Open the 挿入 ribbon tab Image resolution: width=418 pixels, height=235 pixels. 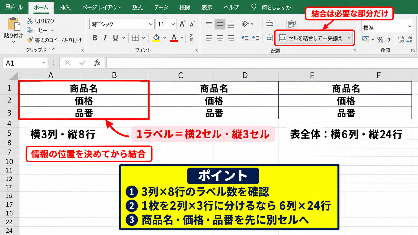(65, 7)
